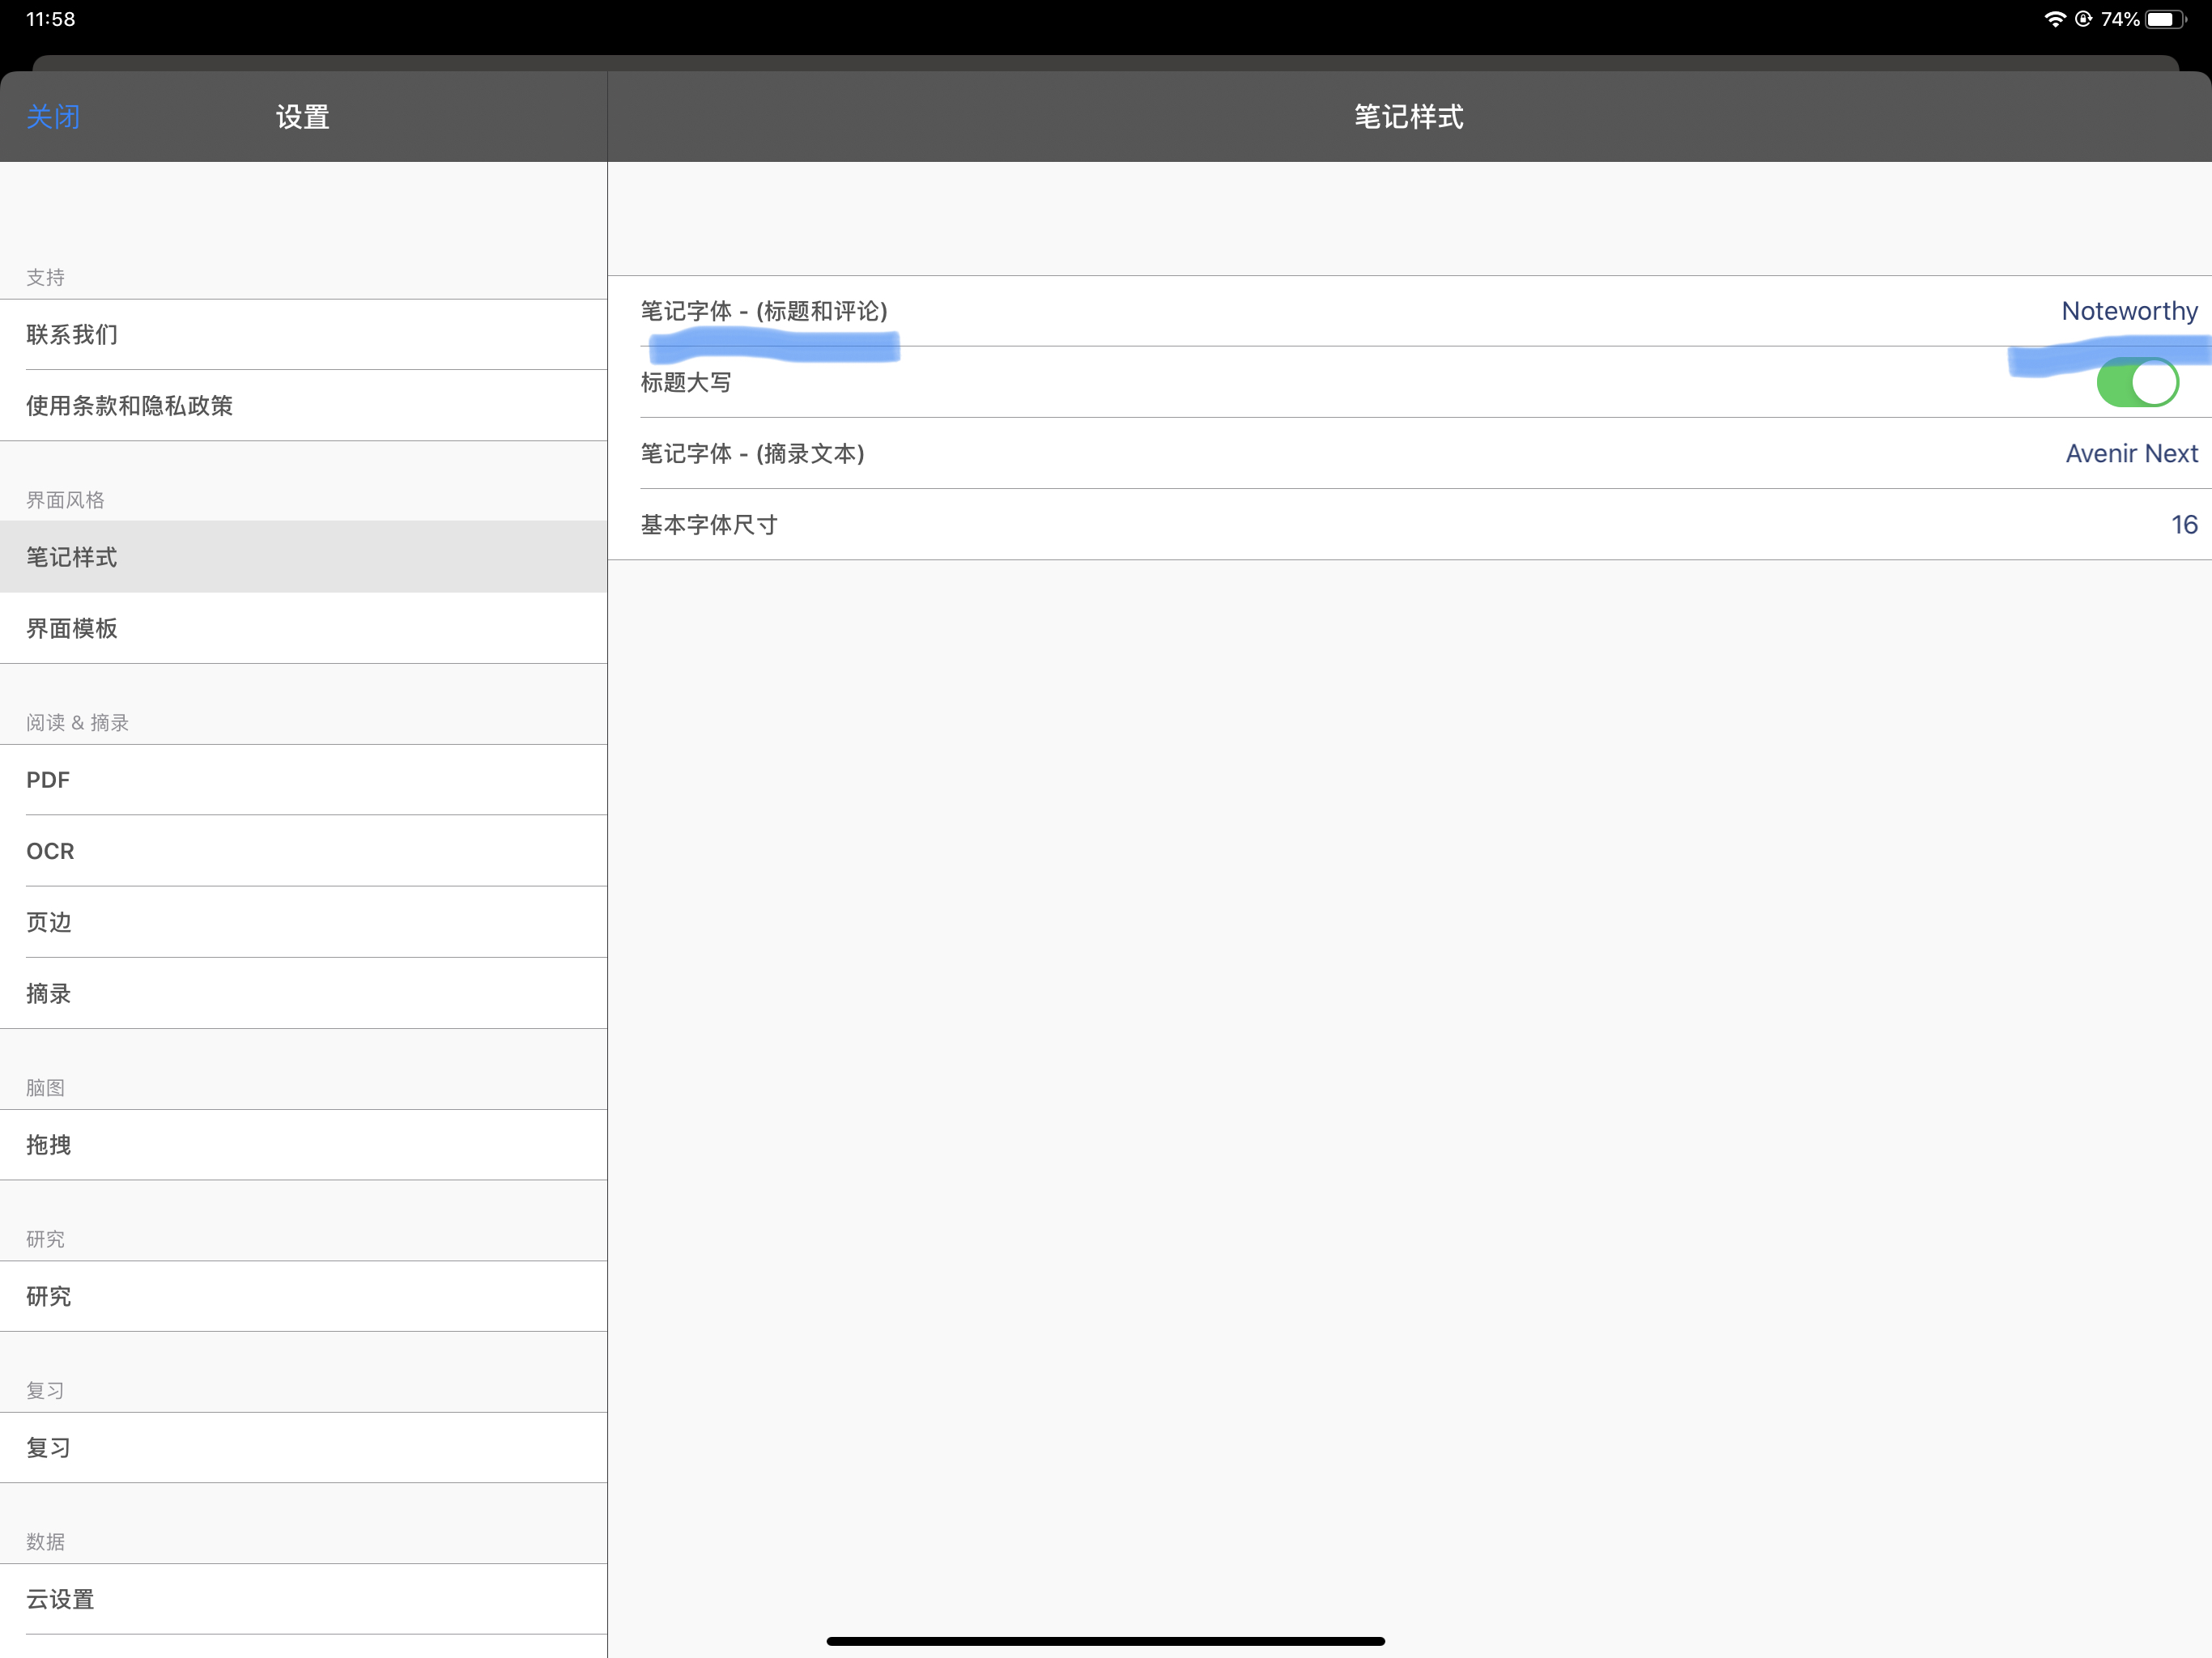Open the 研究 settings item
Screen dimensions: 2212x1658
pyautogui.click(x=303, y=1296)
